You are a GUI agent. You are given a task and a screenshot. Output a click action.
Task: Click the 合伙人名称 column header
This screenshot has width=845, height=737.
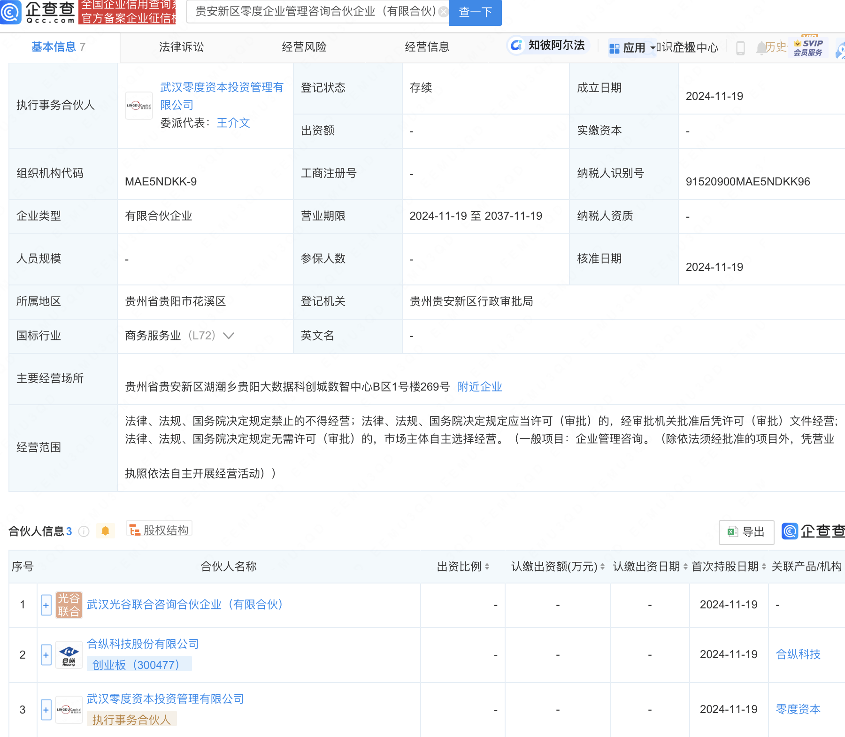pyautogui.click(x=229, y=567)
